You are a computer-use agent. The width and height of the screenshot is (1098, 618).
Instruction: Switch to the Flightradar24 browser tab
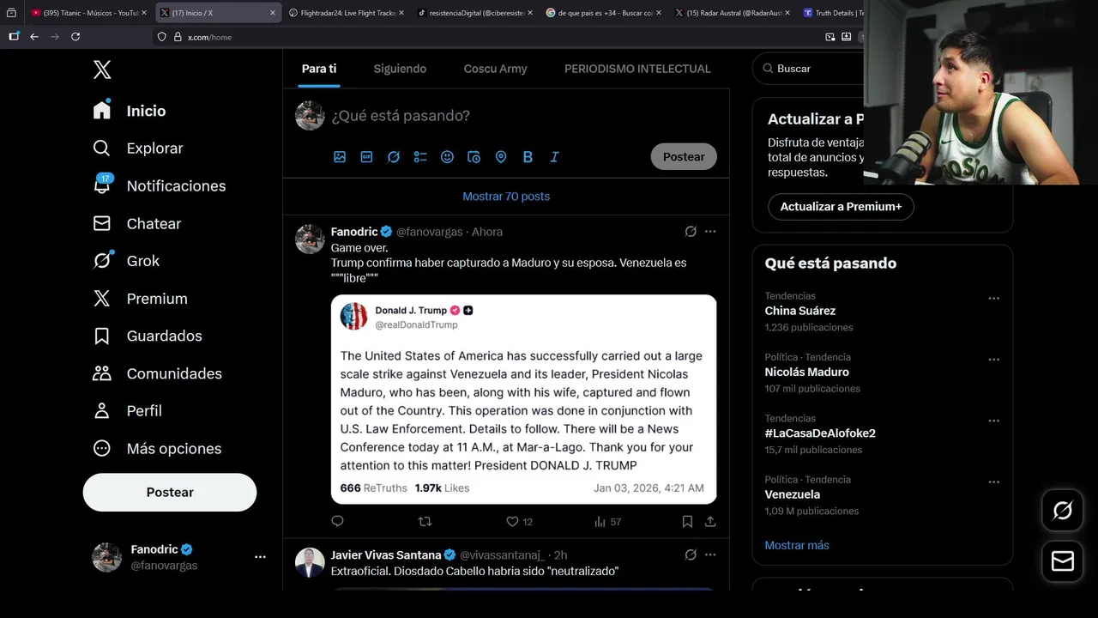coord(347,13)
